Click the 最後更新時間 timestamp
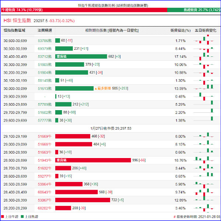The width and height of the screenshot is (221, 221). click(x=197, y=217)
